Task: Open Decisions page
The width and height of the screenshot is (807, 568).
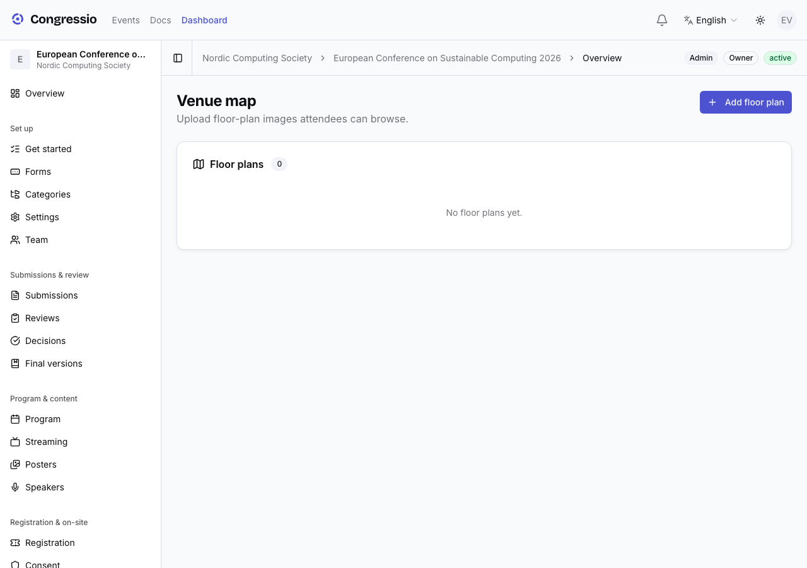Action: pyautogui.click(x=81, y=341)
